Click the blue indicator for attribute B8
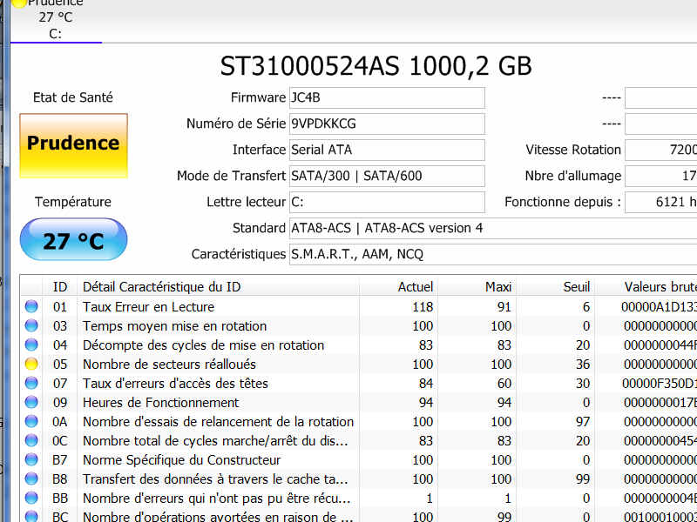Viewport: 697px width, 522px height. coord(31,478)
